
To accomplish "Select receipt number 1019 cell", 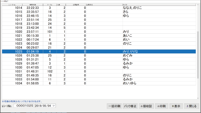I will point(12,28).
